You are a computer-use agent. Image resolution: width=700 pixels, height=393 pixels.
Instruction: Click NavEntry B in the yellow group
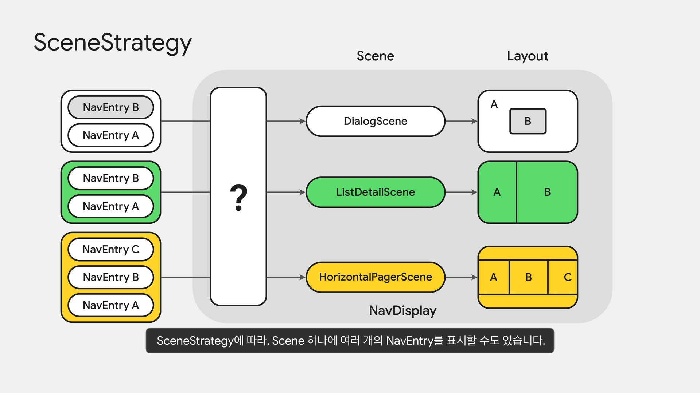pyautogui.click(x=111, y=277)
